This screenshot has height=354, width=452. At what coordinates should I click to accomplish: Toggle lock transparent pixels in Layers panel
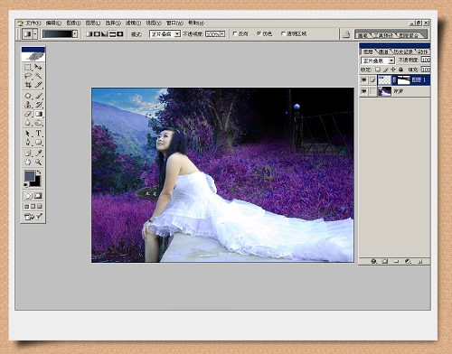378,70
